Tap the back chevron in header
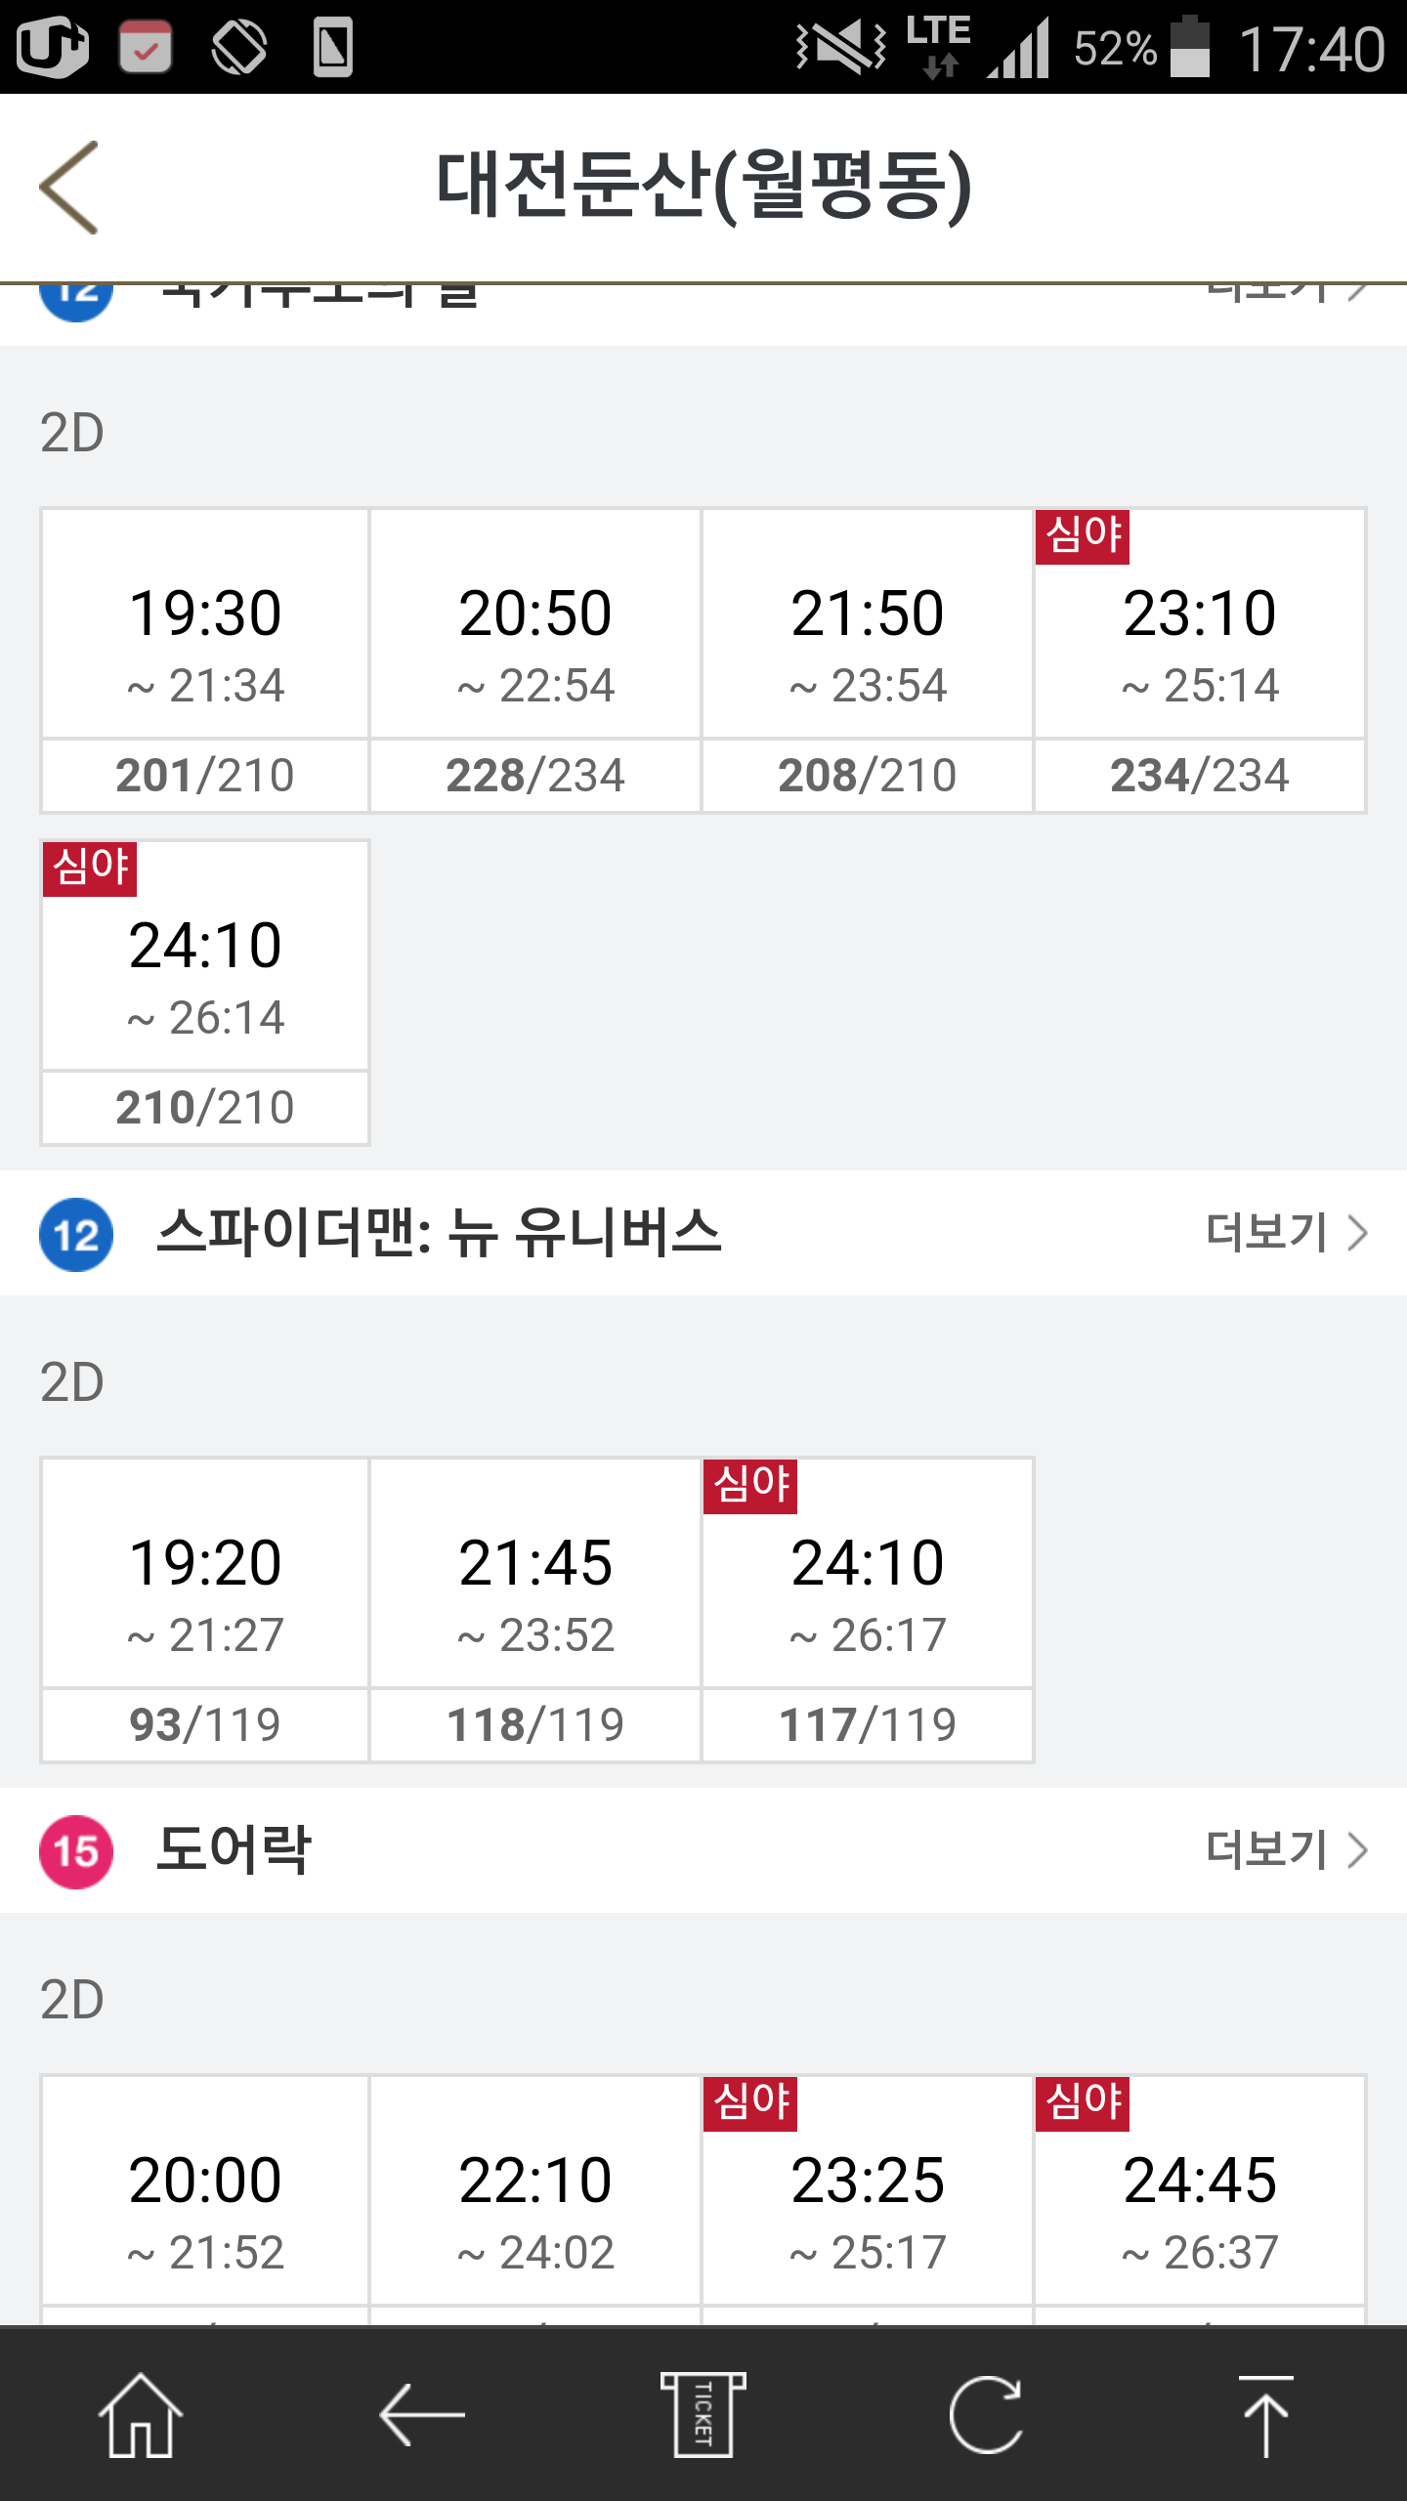 click(69, 187)
